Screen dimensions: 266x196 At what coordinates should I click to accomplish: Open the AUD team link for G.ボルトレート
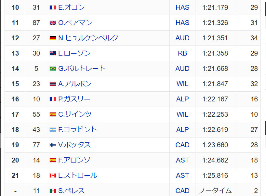[x=182, y=69]
